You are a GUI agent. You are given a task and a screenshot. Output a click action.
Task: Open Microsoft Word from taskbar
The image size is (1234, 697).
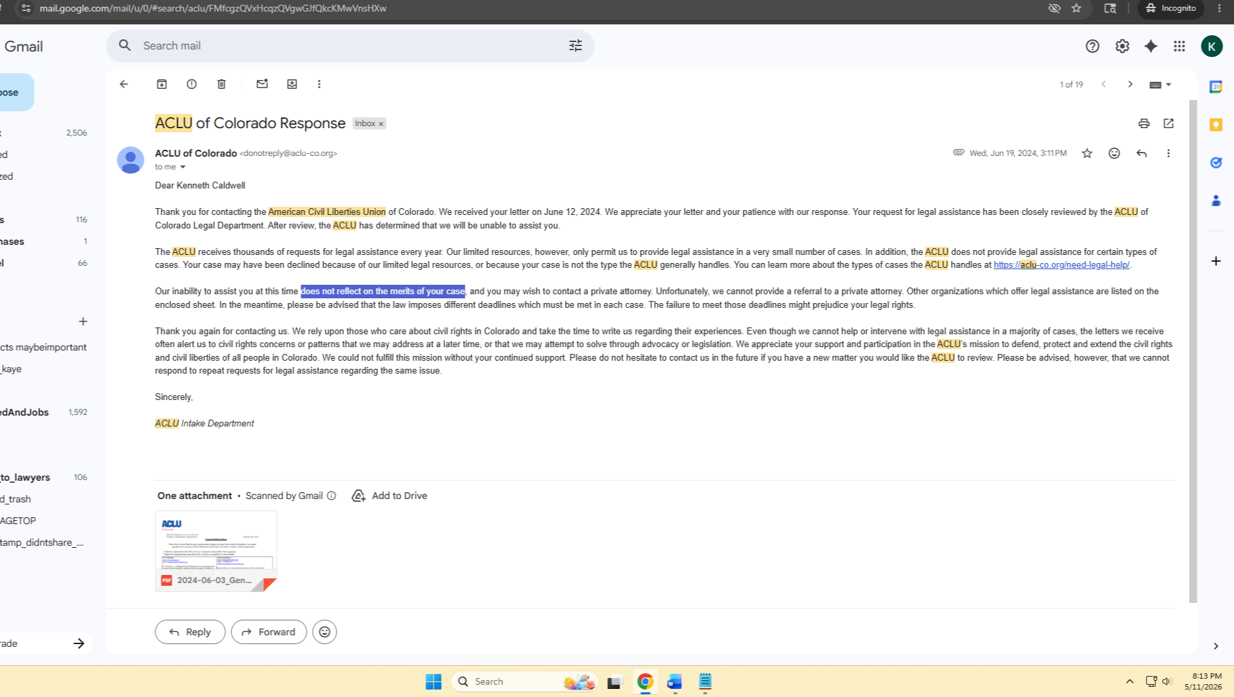pos(674,681)
